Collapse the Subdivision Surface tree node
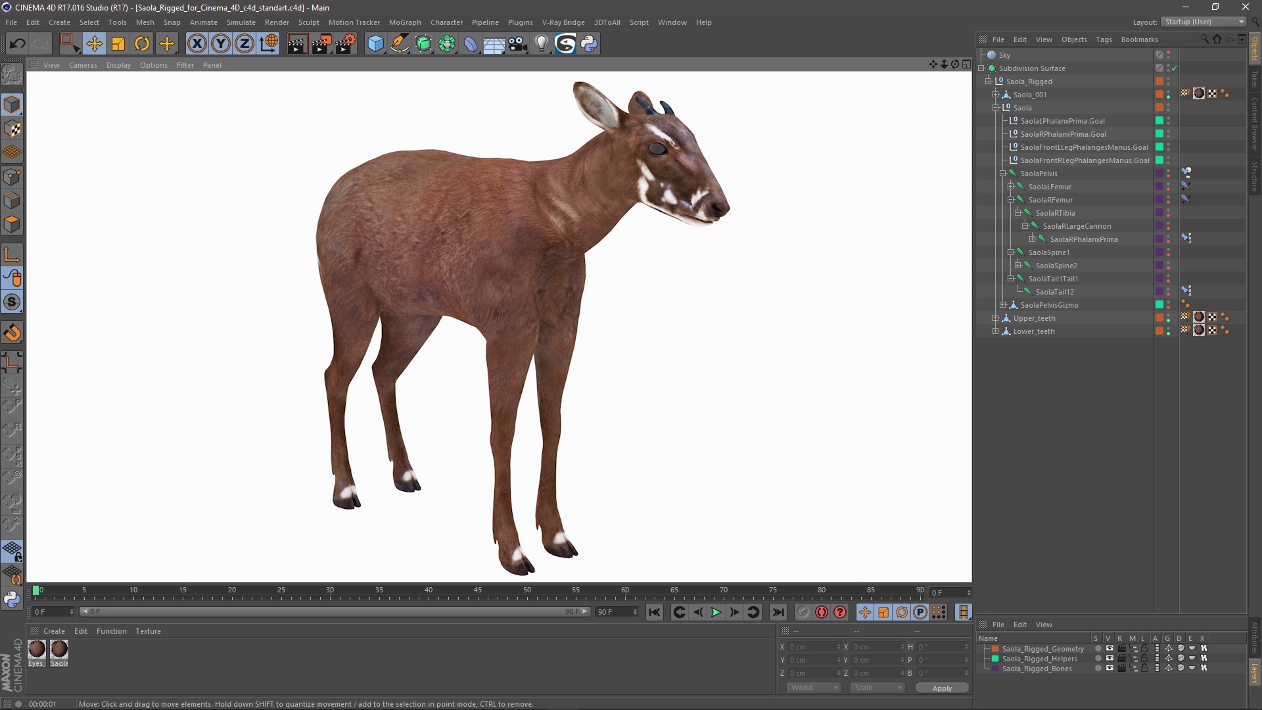Image resolution: width=1262 pixels, height=710 pixels. click(982, 68)
